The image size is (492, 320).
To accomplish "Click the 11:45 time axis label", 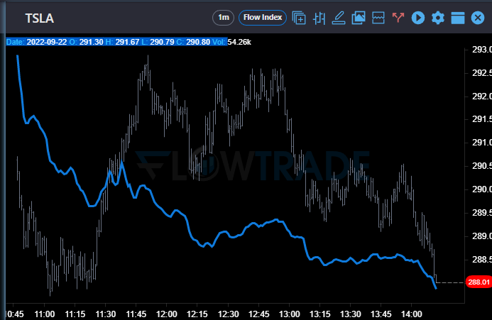I will point(136,314).
